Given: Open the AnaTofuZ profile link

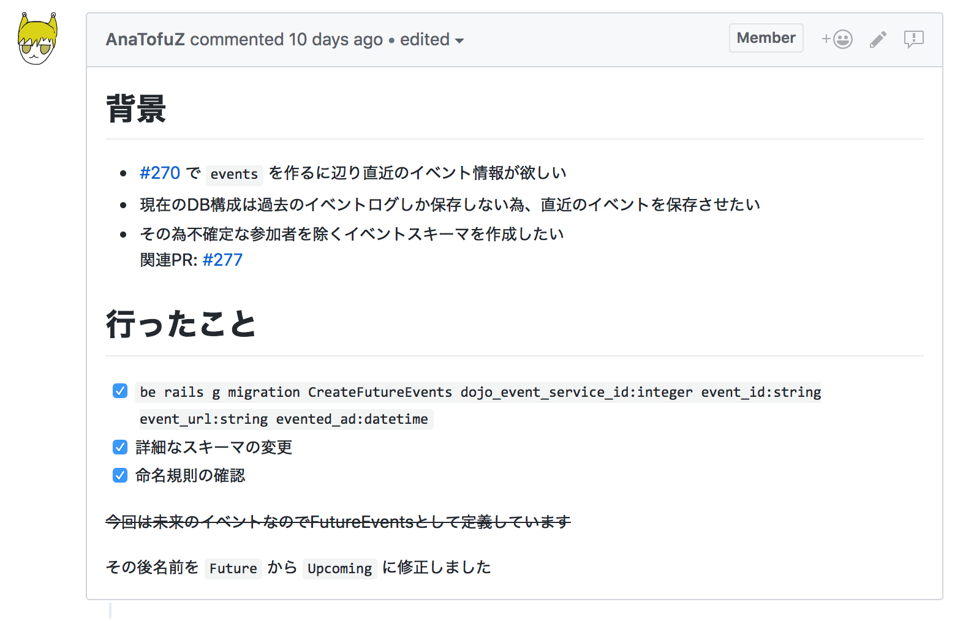Looking at the screenshot, I should 145,40.
